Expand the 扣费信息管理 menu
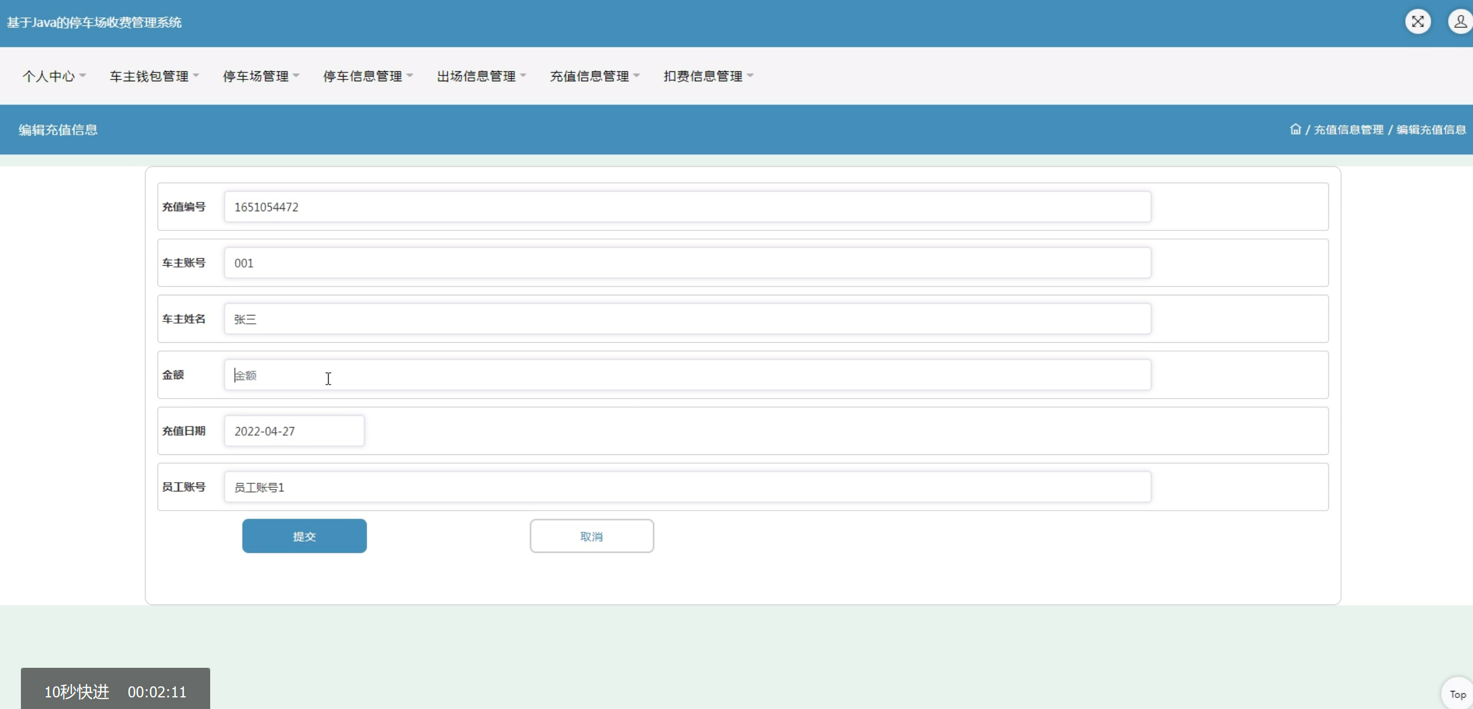The height and width of the screenshot is (709, 1473). tap(708, 76)
